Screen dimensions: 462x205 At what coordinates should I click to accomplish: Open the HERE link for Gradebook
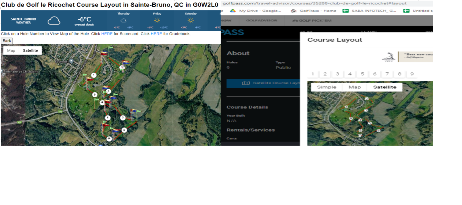click(x=156, y=34)
